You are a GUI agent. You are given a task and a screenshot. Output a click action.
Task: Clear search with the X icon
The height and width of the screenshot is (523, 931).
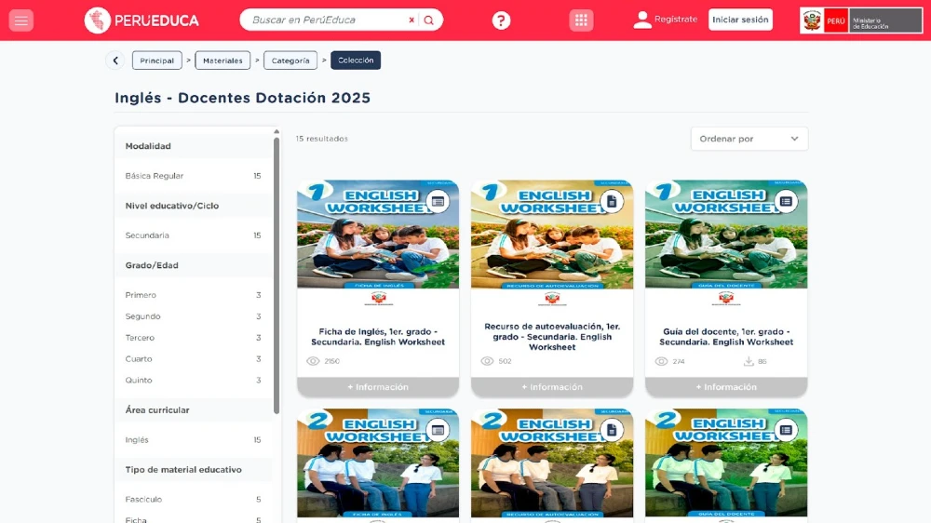click(x=412, y=20)
